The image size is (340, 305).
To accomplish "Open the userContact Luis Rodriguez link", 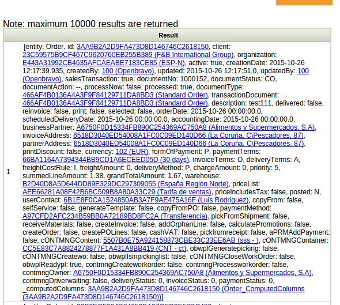I will click(156, 200).
